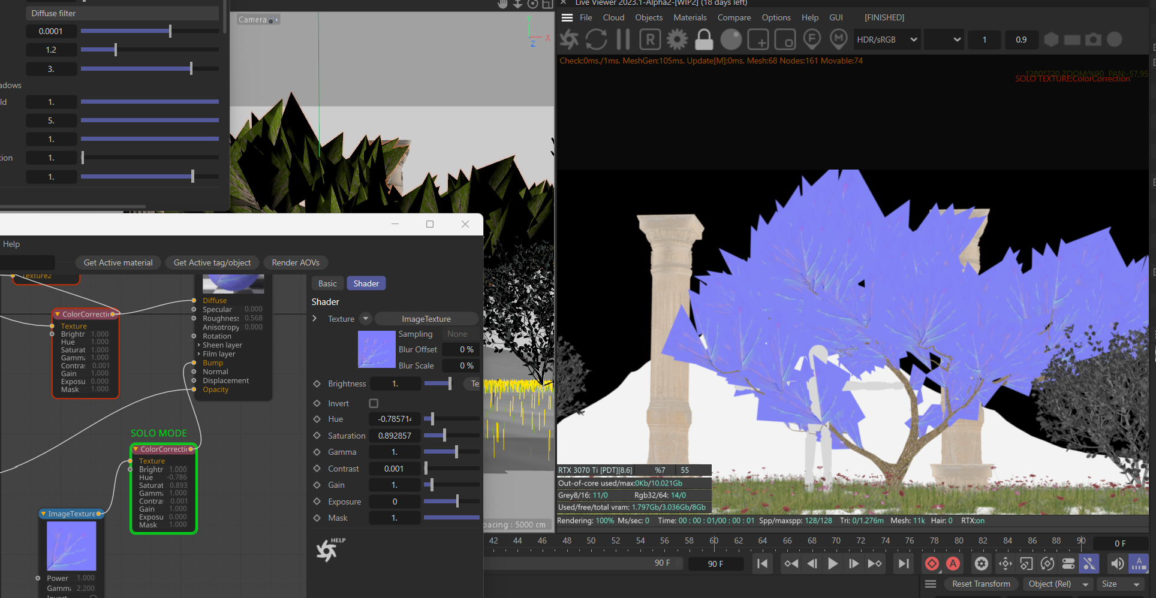Select the render region plus icon
Image resolution: width=1156 pixels, height=598 pixels.
coord(758,40)
